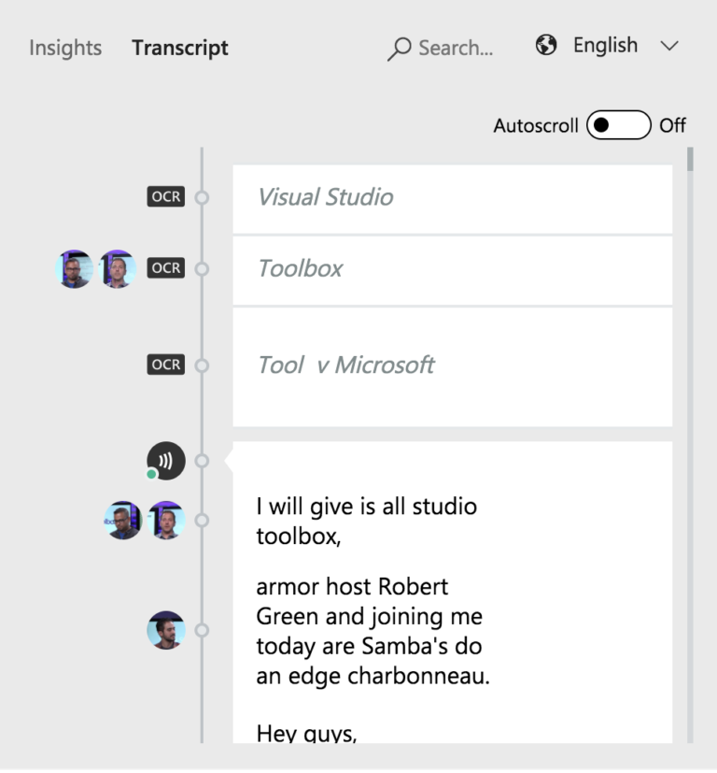Click the timeline marker beside the speech block
This screenshot has width=717, height=773.
pyautogui.click(x=203, y=460)
